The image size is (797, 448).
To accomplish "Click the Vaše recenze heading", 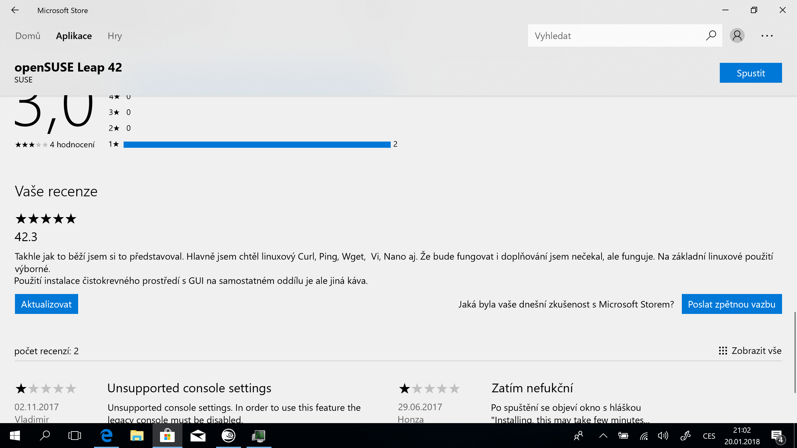I will 56,191.
